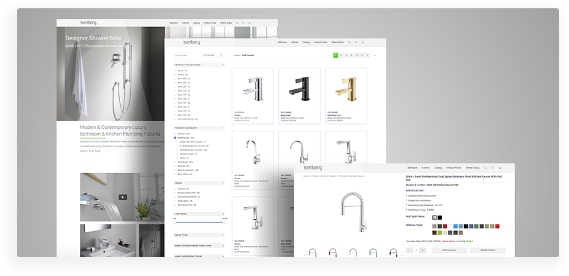
Task: Open the satin brass faucet product card
Action: coord(346,96)
